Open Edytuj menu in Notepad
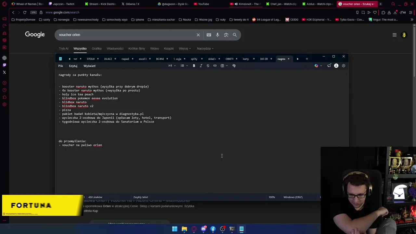The image size is (416, 234). click(x=73, y=66)
